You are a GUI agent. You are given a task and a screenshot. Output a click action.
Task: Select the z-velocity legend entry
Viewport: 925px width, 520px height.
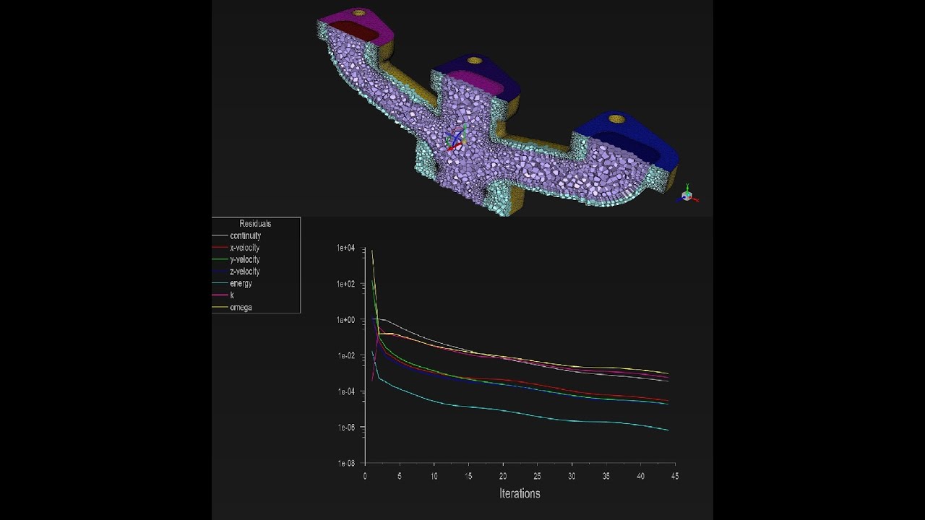244,272
